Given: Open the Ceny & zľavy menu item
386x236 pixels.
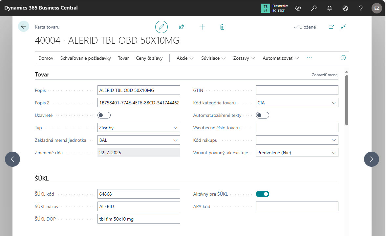Looking at the screenshot, I should coord(149,58).
